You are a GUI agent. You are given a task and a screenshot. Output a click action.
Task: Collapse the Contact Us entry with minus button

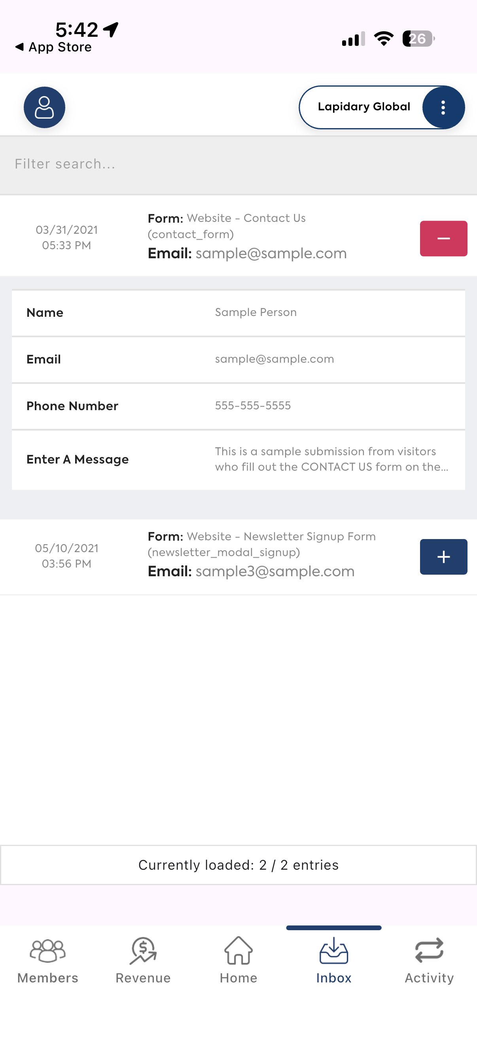444,238
